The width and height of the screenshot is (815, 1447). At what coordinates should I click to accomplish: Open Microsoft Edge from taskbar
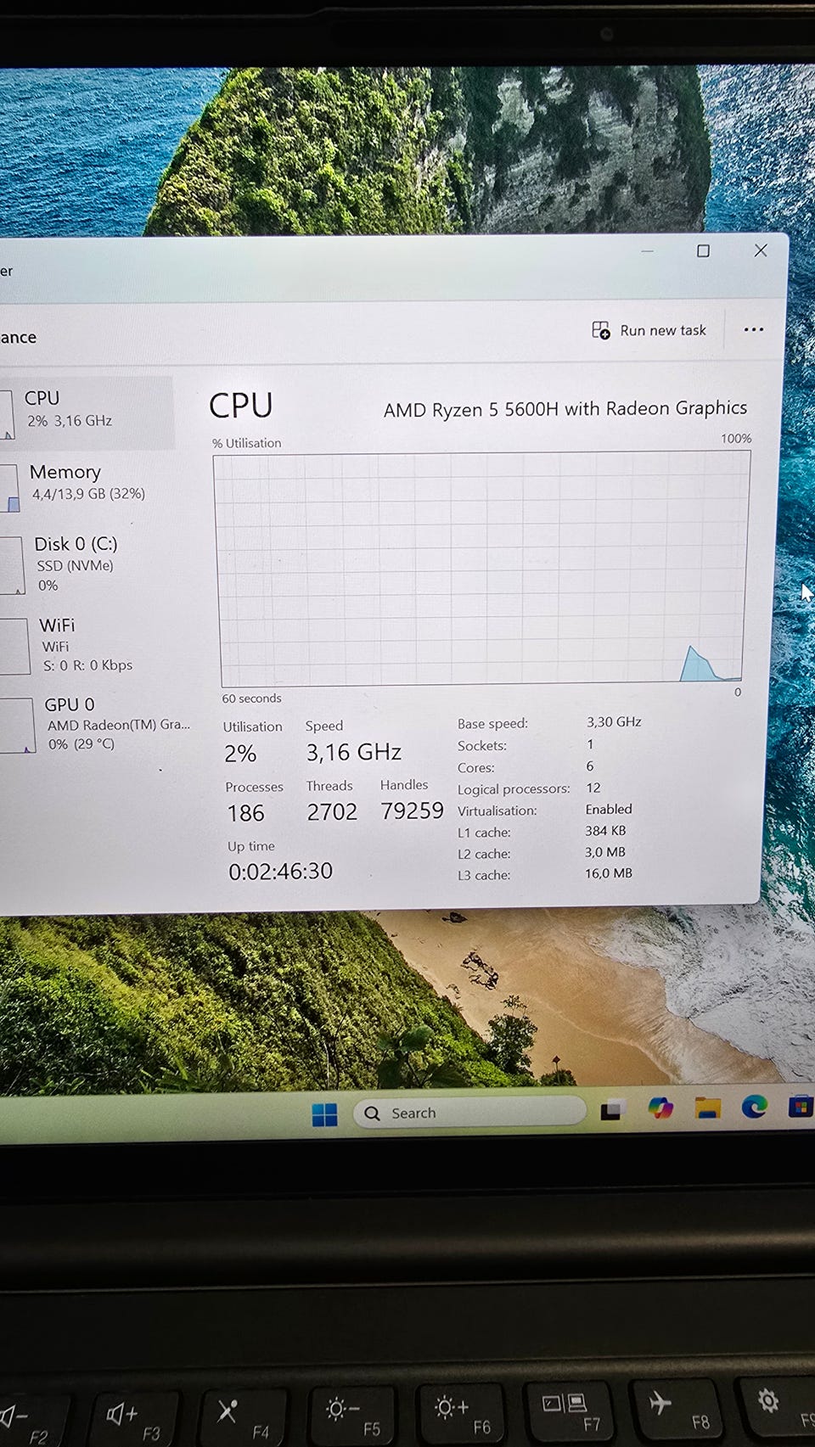coord(754,1107)
